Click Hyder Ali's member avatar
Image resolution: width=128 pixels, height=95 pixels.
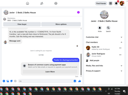pos(88,48)
